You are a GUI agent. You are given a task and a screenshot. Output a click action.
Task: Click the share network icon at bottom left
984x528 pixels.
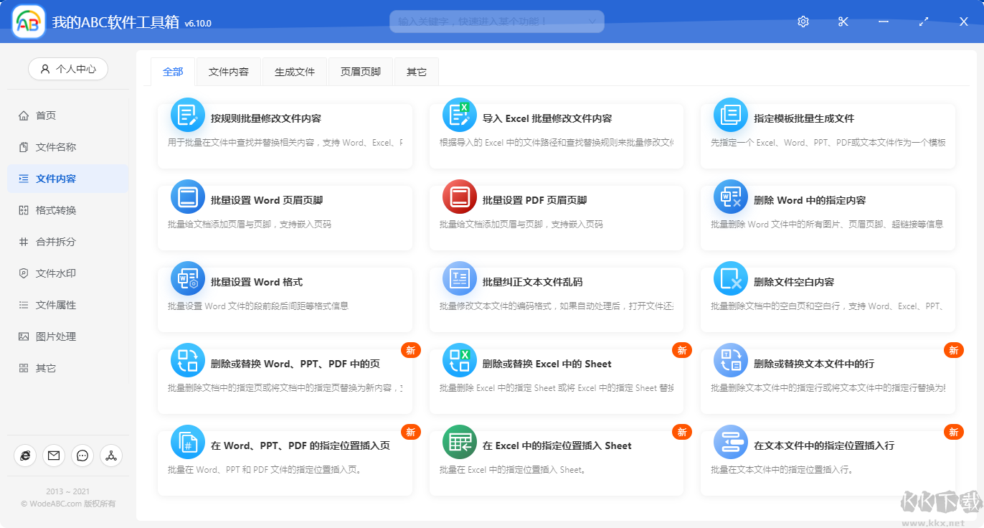(x=110, y=456)
